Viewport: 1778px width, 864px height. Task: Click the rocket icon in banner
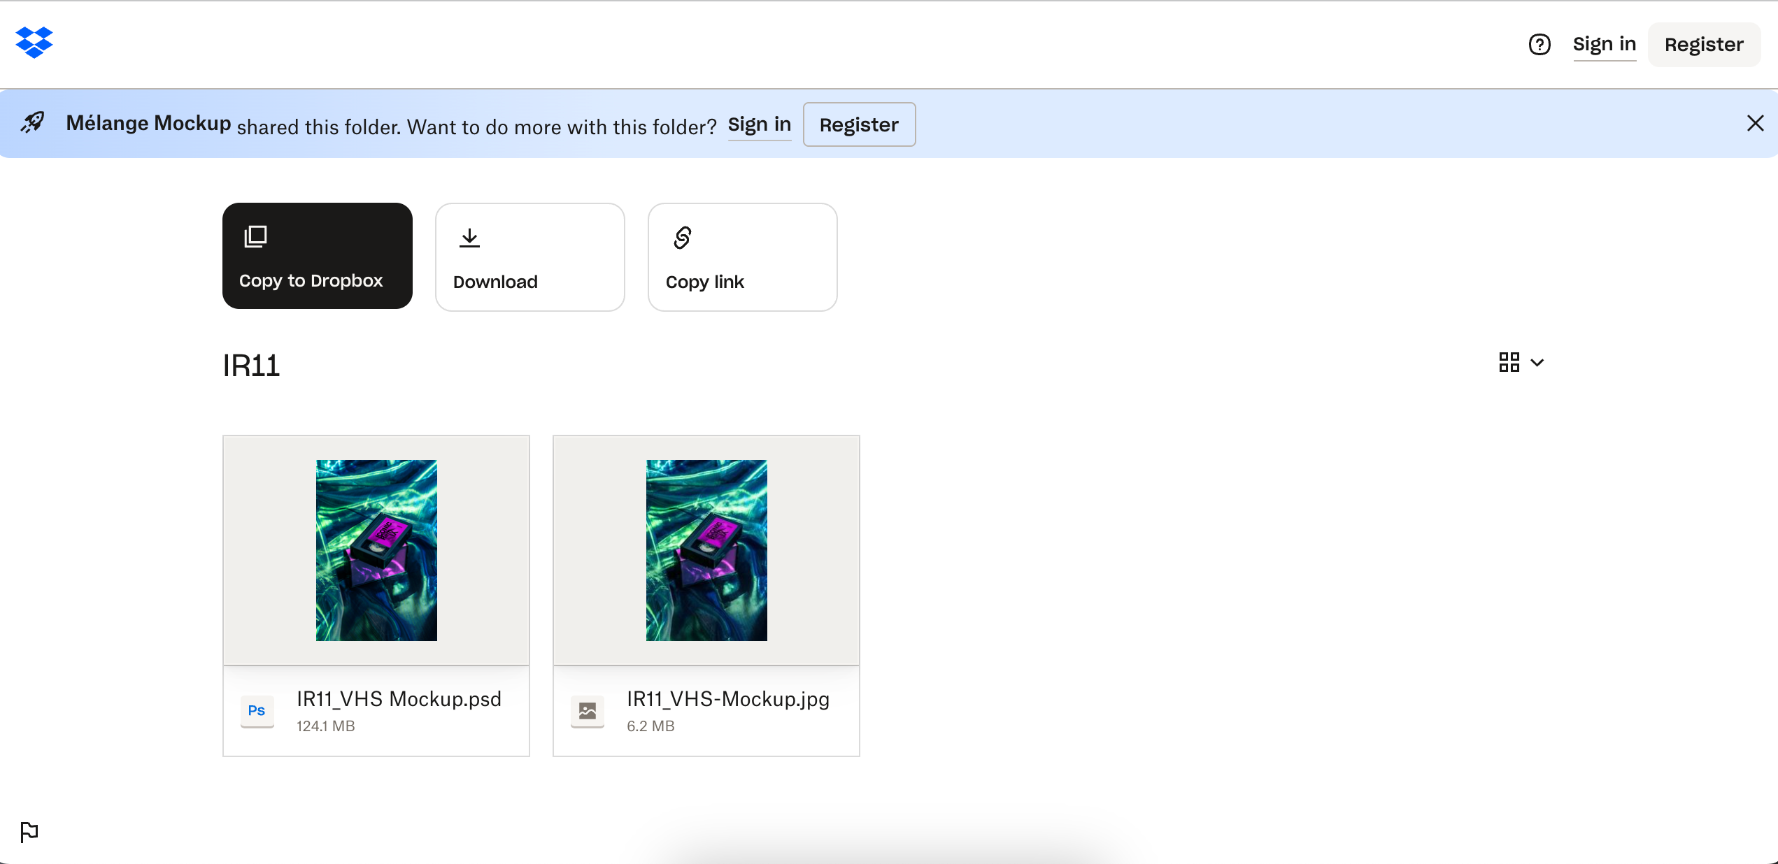pos(32,123)
